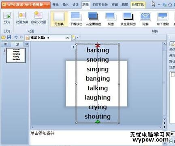Viewport: 175px width, 146px height.
Task: Open the 视图 tab
Action: (125, 5)
